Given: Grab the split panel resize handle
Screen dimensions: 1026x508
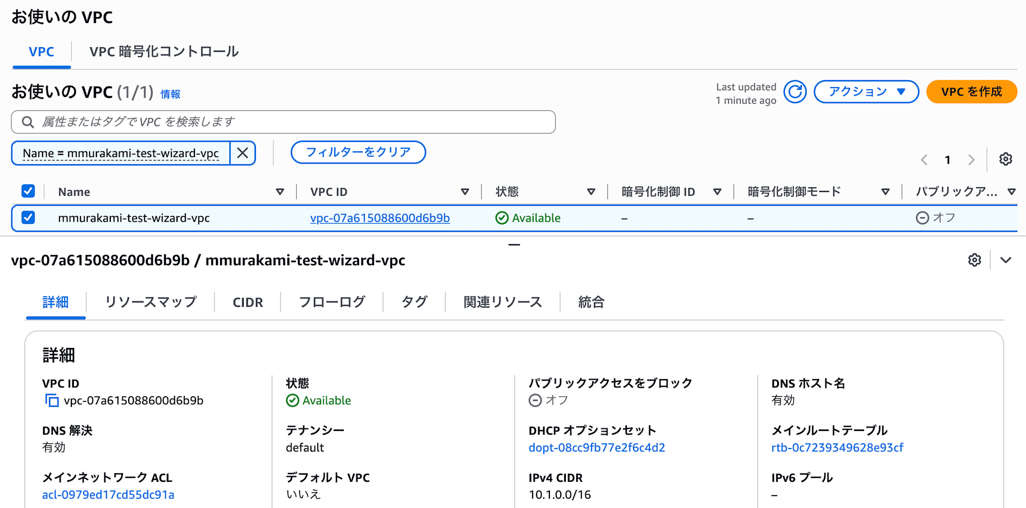Looking at the screenshot, I should tap(514, 245).
